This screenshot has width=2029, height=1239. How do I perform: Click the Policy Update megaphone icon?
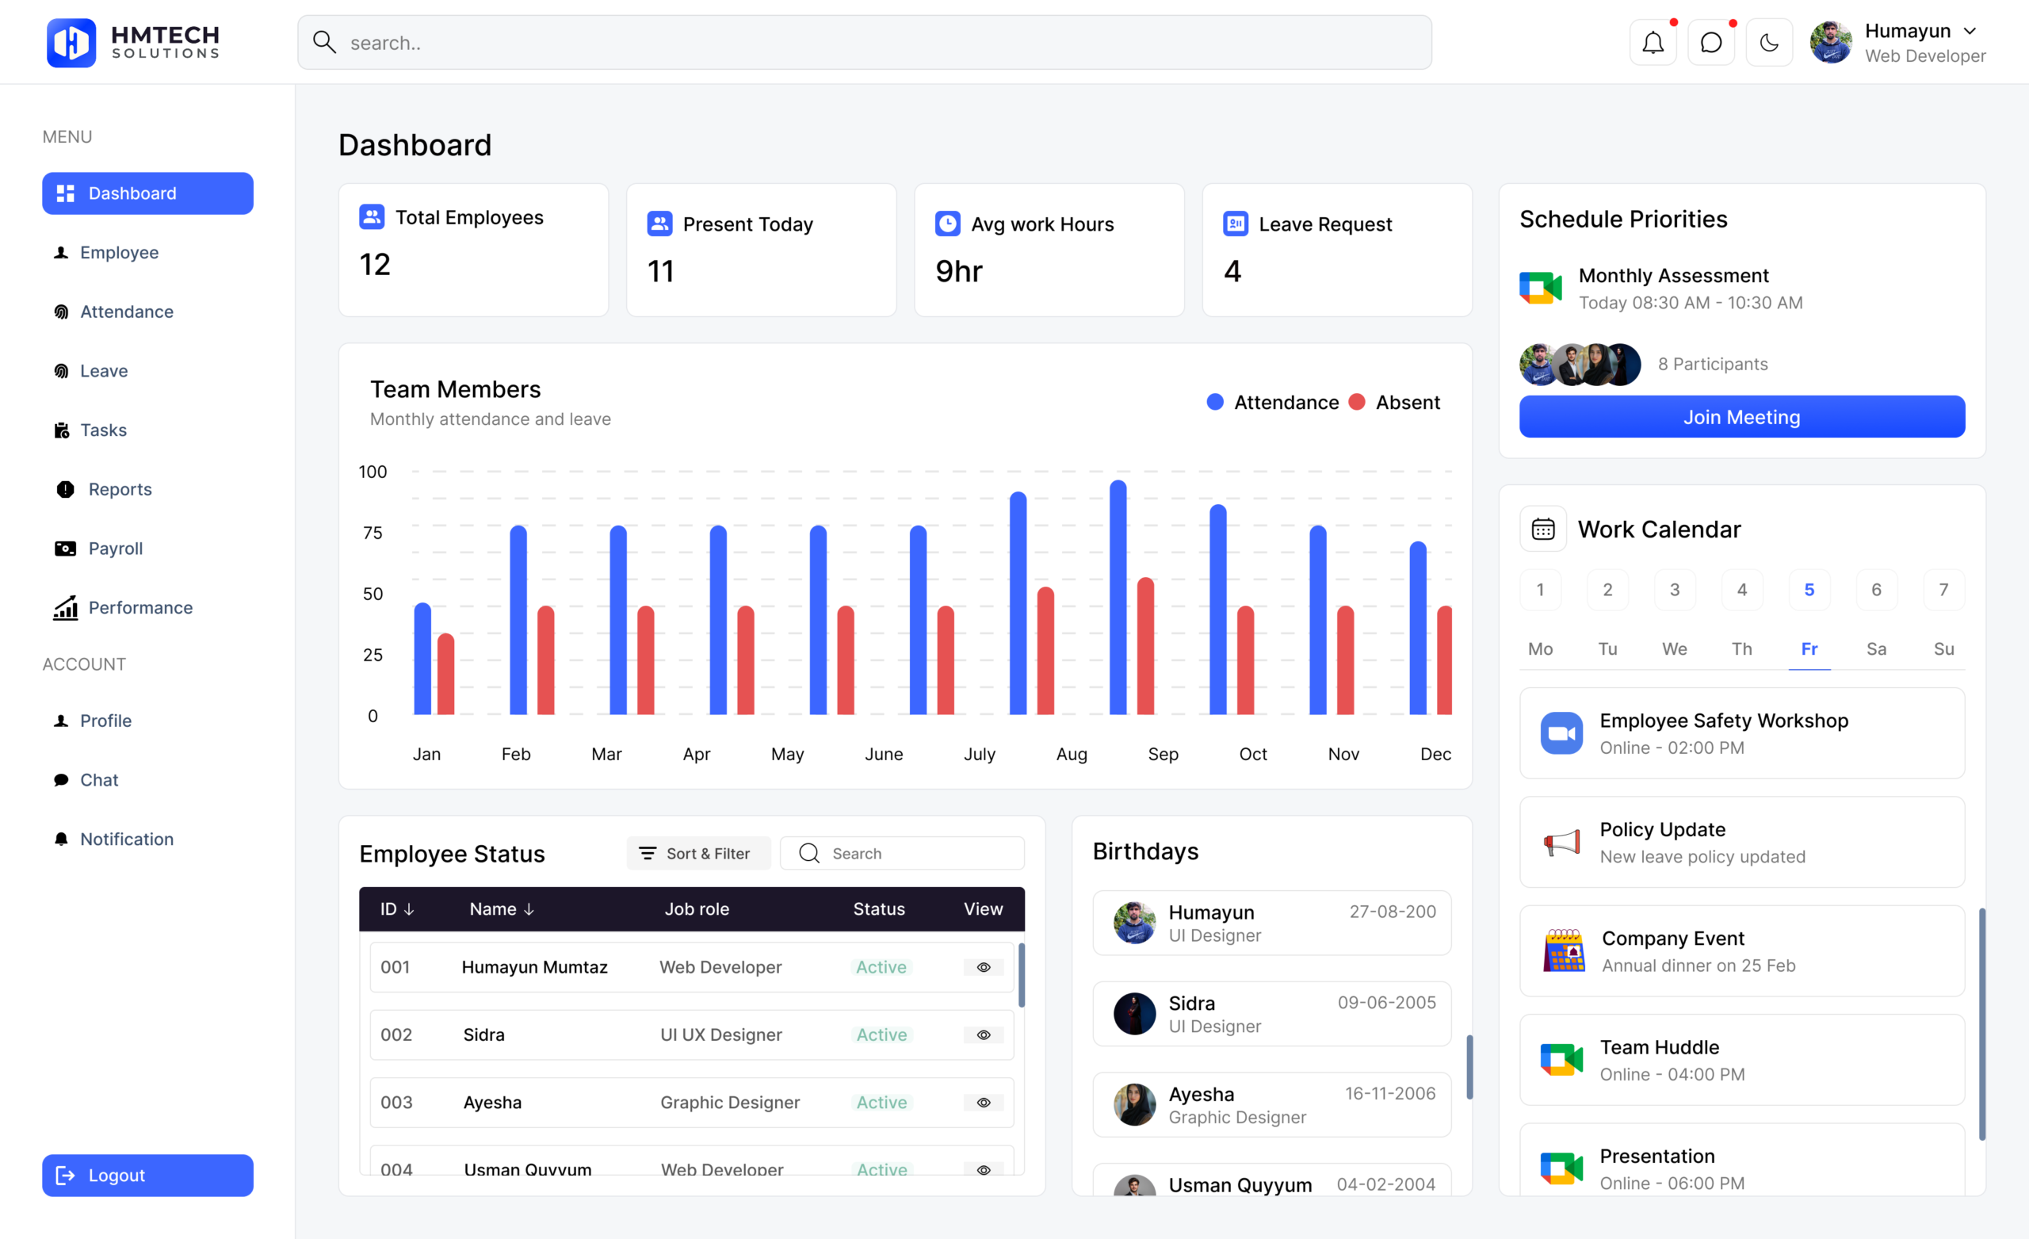pyautogui.click(x=1561, y=842)
